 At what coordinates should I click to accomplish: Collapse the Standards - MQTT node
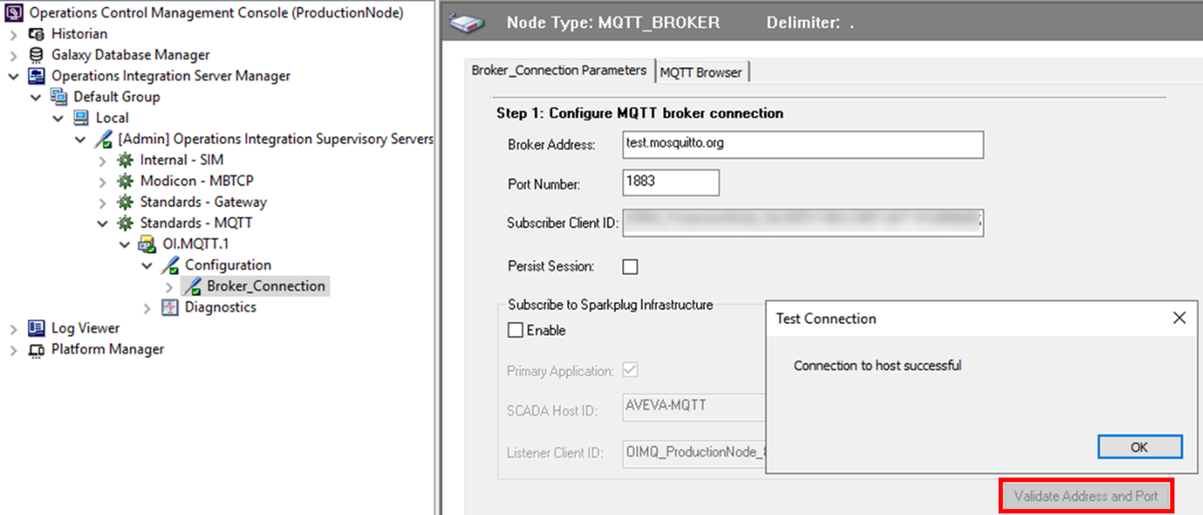click(103, 223)
